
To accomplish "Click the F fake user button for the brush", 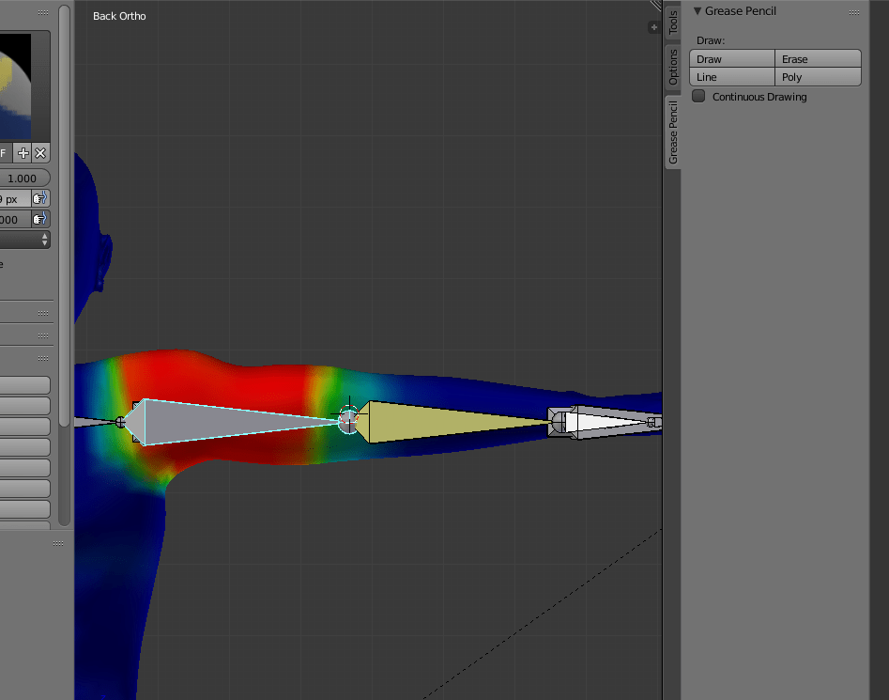I will coord(5,153).
